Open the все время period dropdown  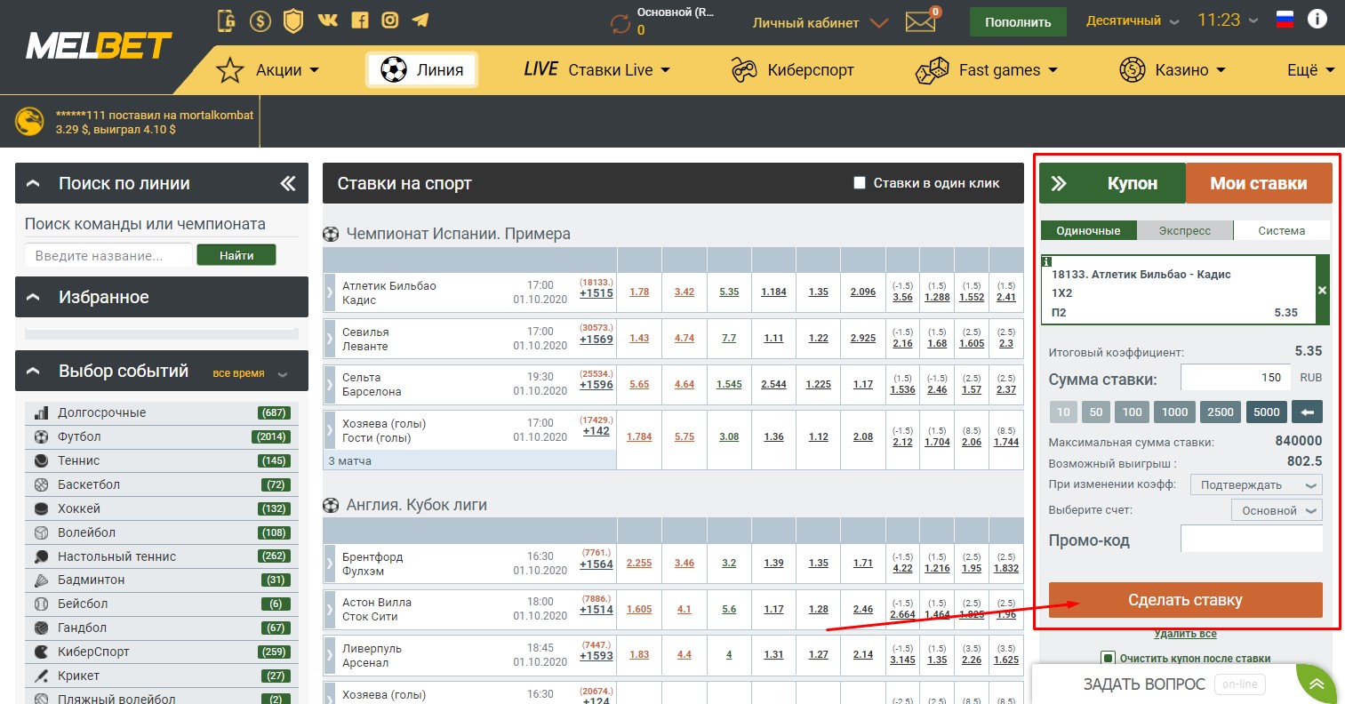point(250,373)
